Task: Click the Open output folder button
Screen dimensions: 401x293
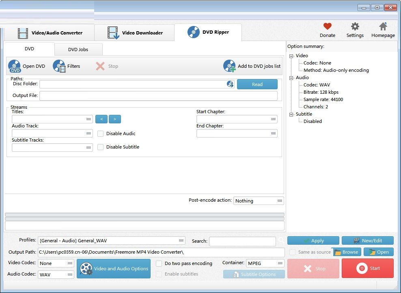Action: [x=379, y=252]
